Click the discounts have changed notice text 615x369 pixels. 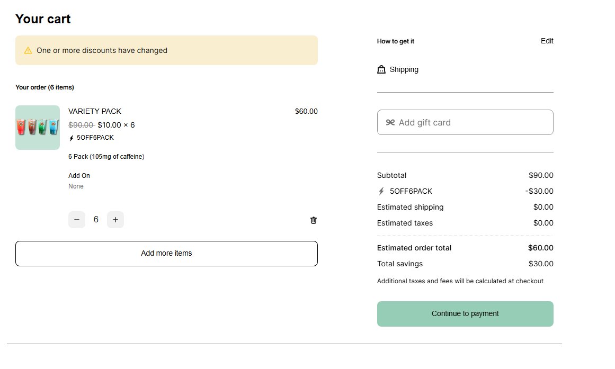(x=102, y=51)
